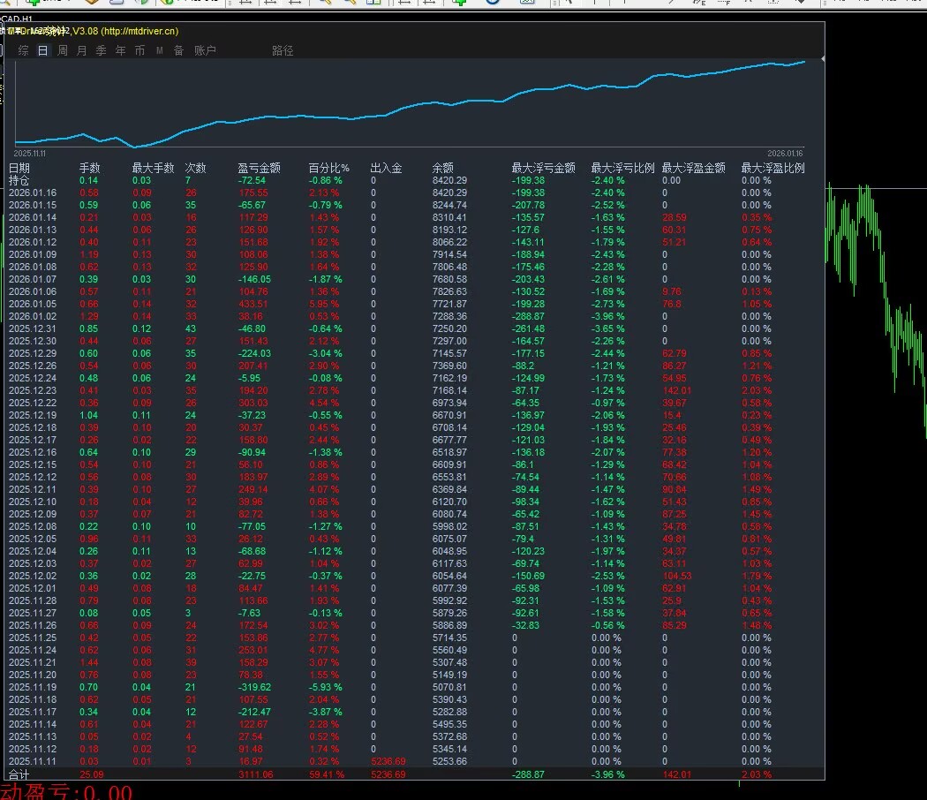Open the 备 tab
Viewport: 927px width, 800px height.
178,50
